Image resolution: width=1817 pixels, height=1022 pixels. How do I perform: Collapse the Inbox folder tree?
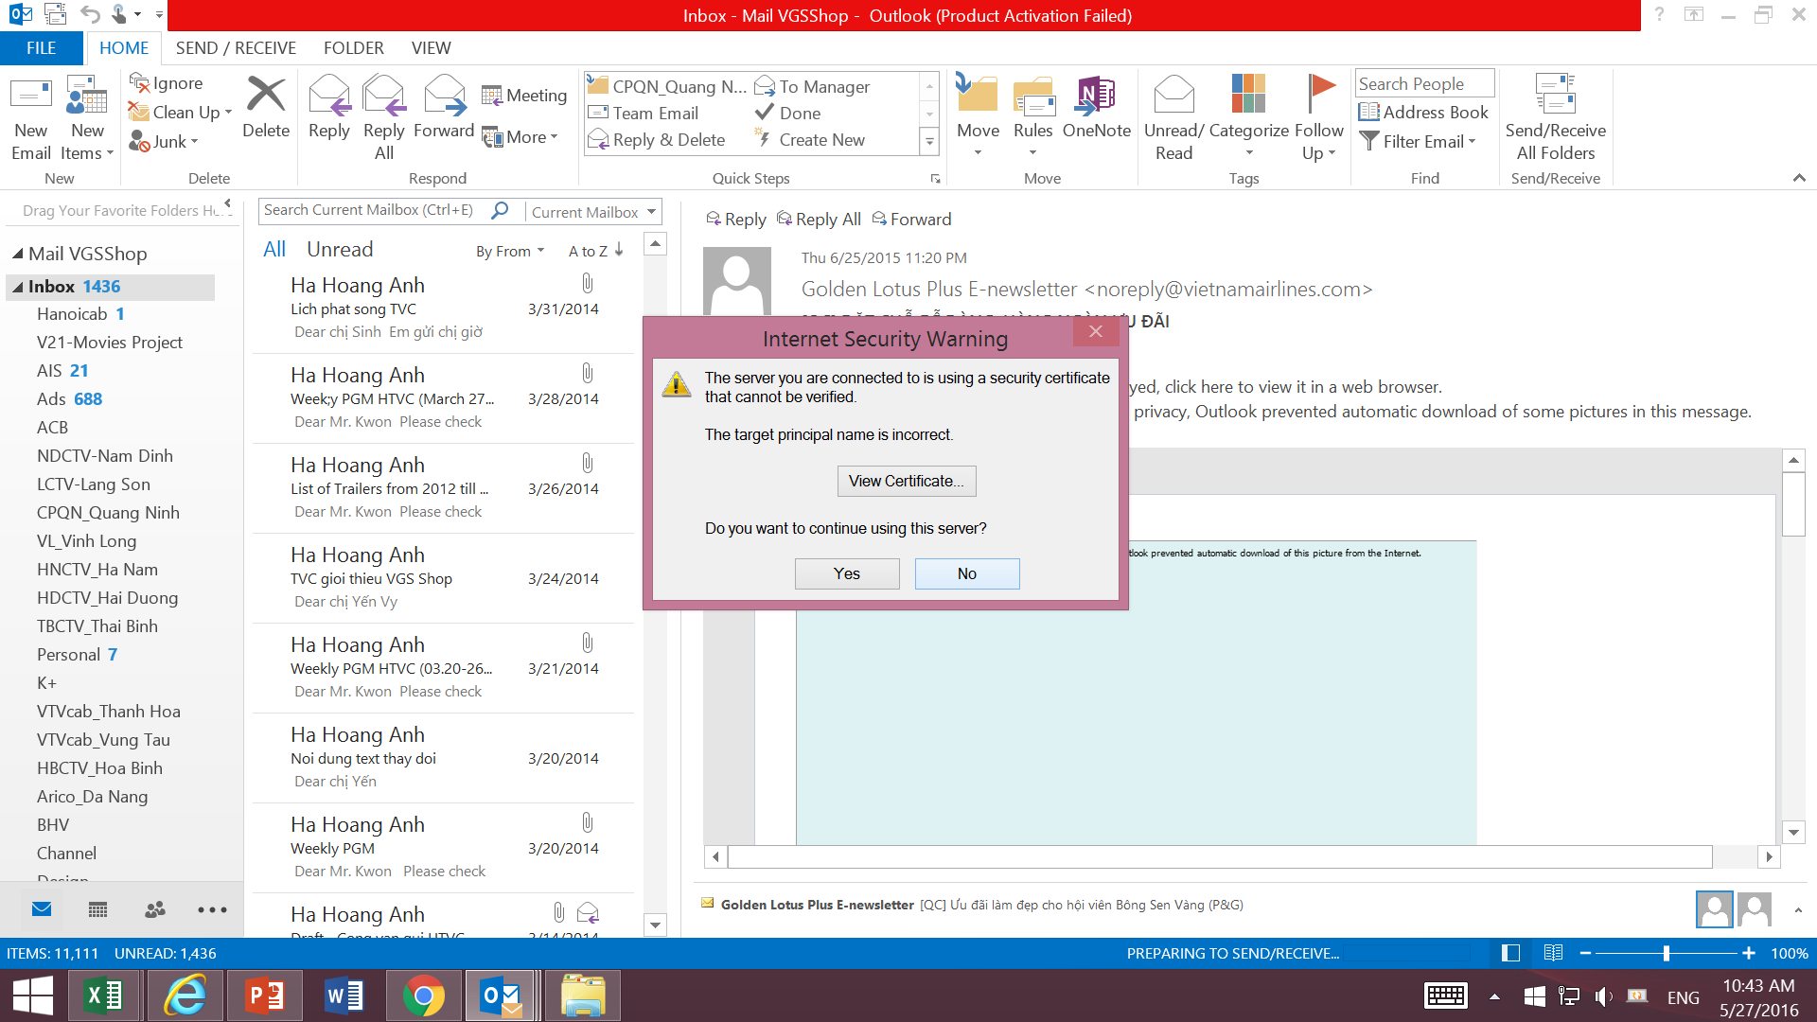coord(17,287)
